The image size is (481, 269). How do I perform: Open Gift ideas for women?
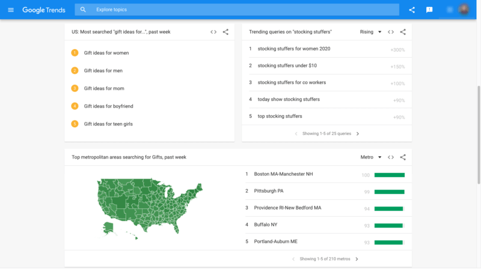click(x=106, y=53)
